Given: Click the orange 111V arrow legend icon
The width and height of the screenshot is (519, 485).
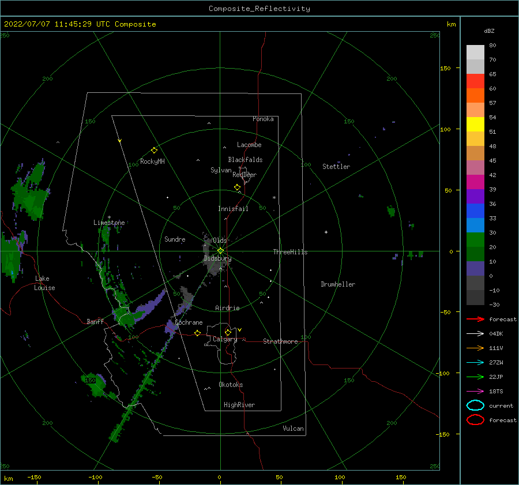Looking at the screenshot, I should click(x=475, y=348).
